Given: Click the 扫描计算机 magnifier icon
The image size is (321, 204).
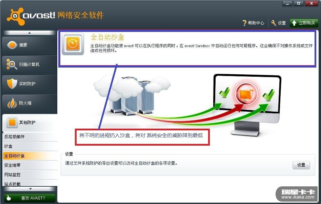Looking at the screenshot, I should click(12, 64).
